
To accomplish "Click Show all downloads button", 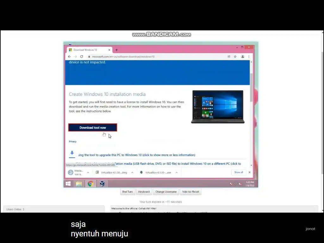I will (239, 172).
